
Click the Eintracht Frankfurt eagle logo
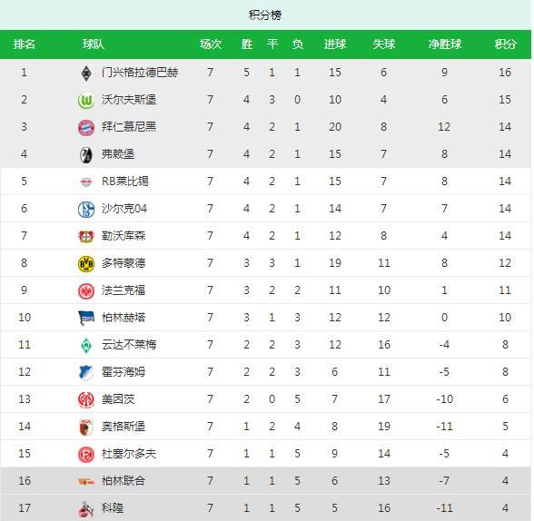[x=86, y=290]
